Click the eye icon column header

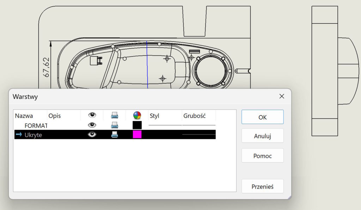(x=92, y=115)
